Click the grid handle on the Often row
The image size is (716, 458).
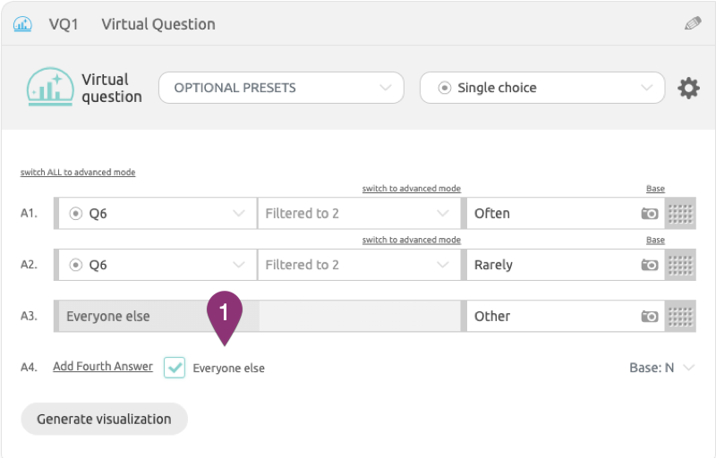680,214
